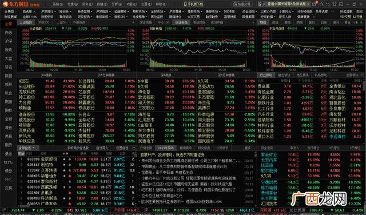Screen dimensions: 366x215
Task: Click the home icon in title bar
Action: (x=321, y=4)
